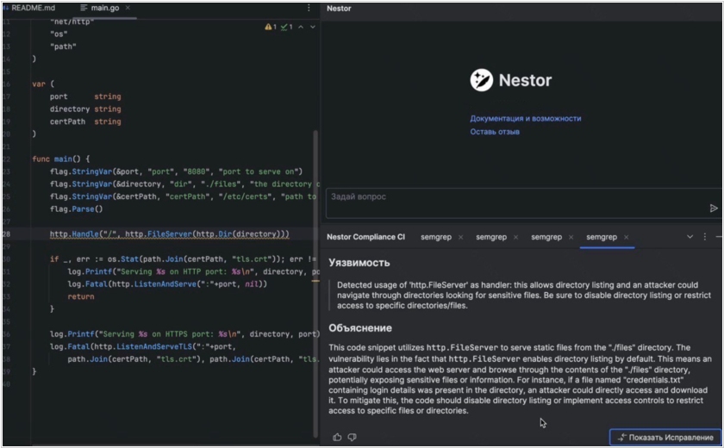Viewport: 724px width, 448px height.
Task: Click the thumbs up feedback icon
Action: [337, 437]
